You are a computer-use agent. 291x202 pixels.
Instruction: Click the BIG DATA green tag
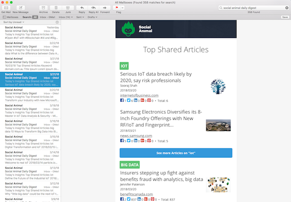[x=129, y=165]
